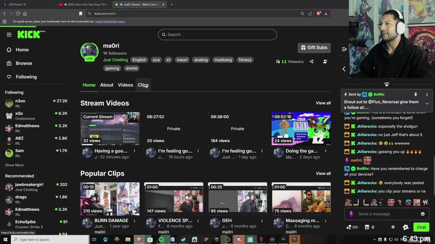Click the star-shaped chat icon
Screen dimensions: 435x244
(x=405, y=227)
